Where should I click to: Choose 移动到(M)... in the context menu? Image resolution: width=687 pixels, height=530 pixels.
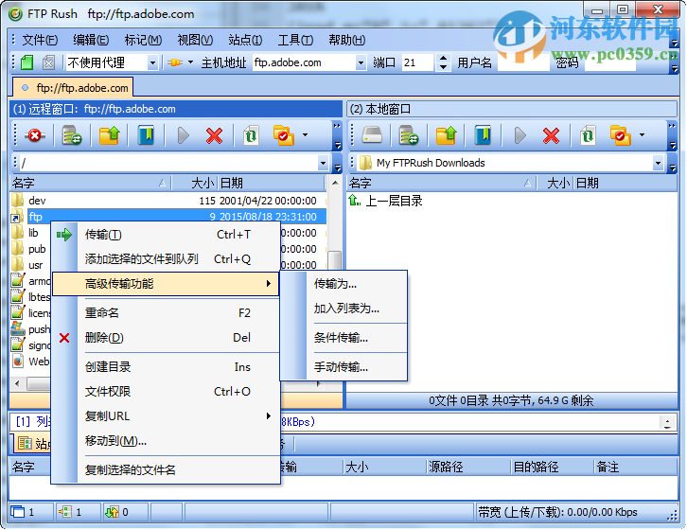click(166, 441)
